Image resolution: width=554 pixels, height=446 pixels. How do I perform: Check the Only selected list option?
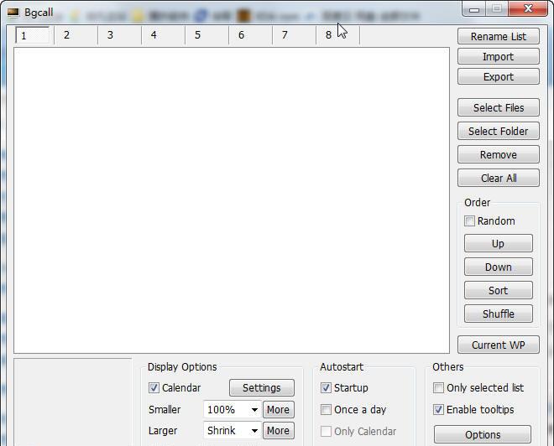[439, 388]
